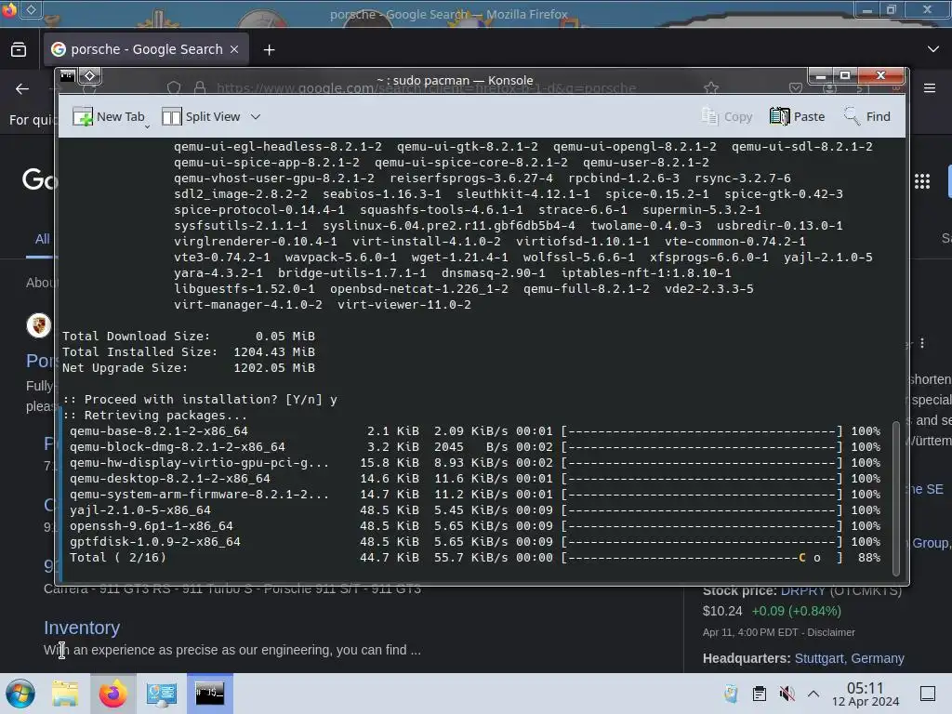The height and width of the screenshot is (714, 952).
Task: Click the Firefox pin-on-desktops diamond icon
Action: (x=32, y=9)
